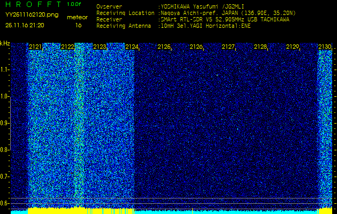The width and height of the screenshot is (337, 214).
Task: Click the HROFFT program title
Action: tap(33, 4)
